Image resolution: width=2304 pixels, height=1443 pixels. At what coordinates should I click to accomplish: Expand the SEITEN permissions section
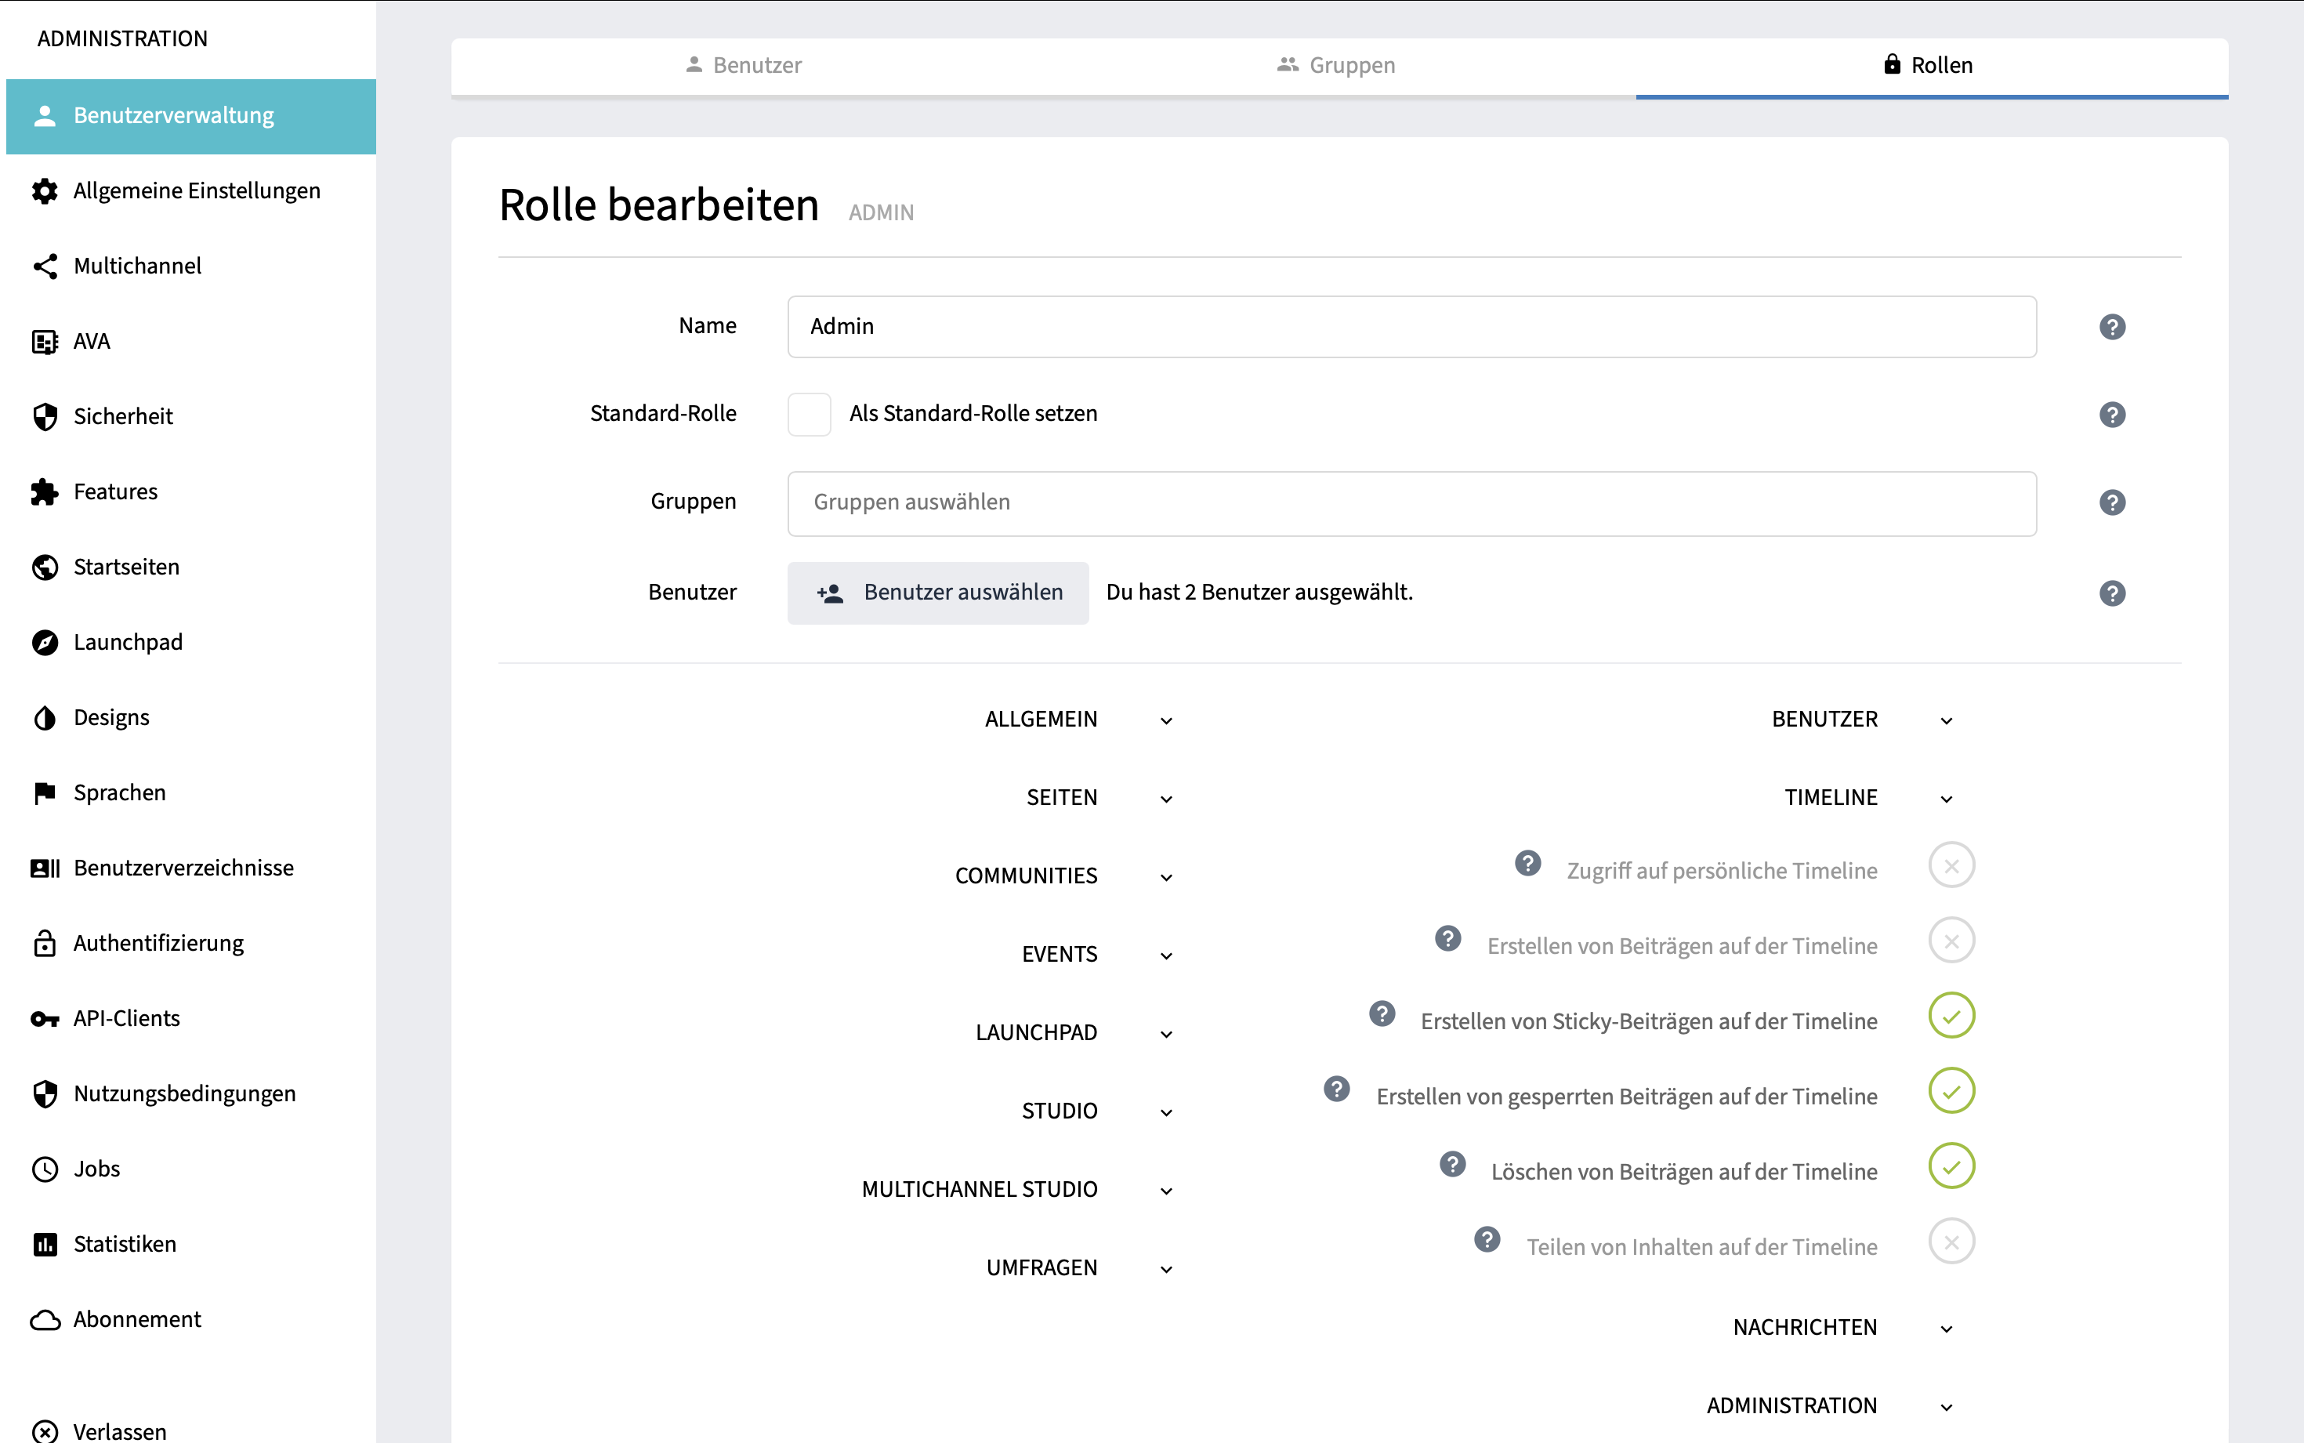(x=1166, y=799)
